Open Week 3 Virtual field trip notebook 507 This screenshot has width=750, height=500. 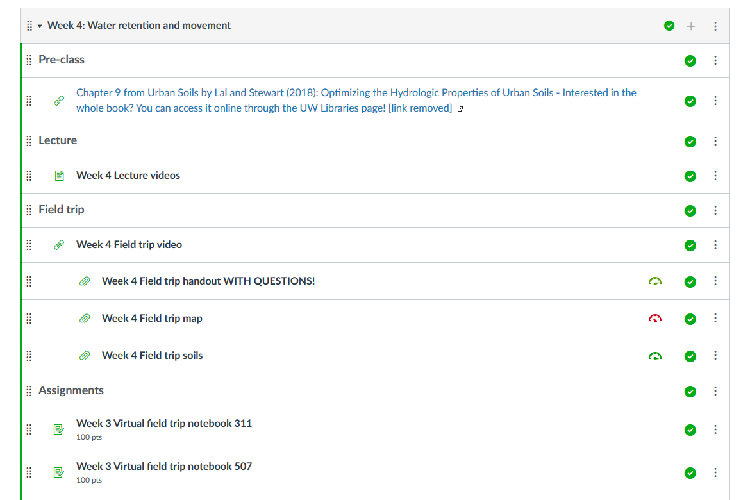tap(164, 467)
